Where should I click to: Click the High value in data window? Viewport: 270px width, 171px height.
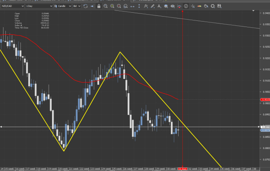tap(45, 16)
